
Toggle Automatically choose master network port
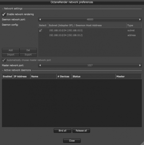[x=4, y=60]
